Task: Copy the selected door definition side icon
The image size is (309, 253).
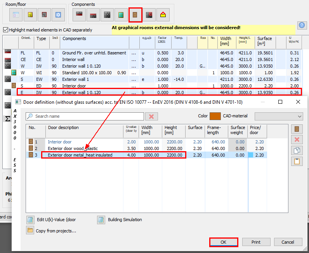Action: tap(297, 150)
